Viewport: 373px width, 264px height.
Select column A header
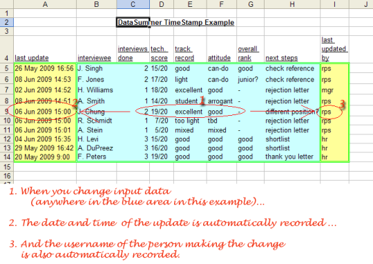pyautogui.click(x=45, y=4)
